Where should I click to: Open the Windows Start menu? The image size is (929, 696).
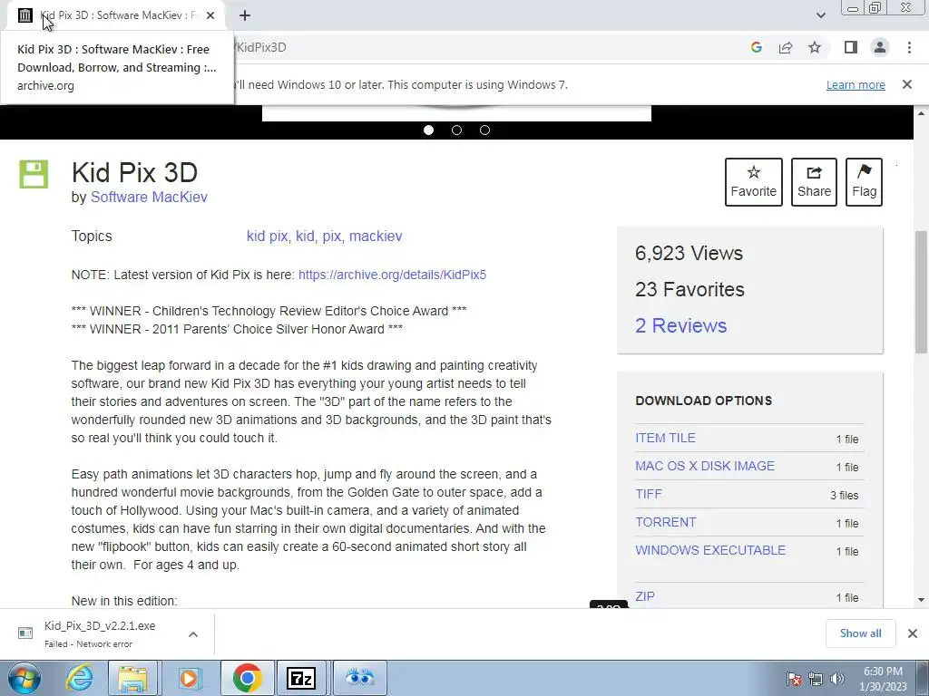click(23, 678)
